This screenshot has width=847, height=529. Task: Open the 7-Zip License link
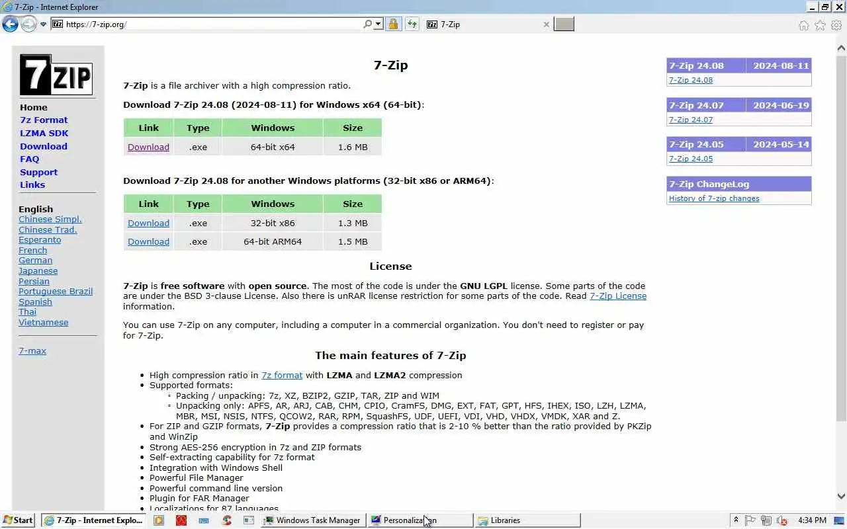pyautogui.click(x=618, y=296)
